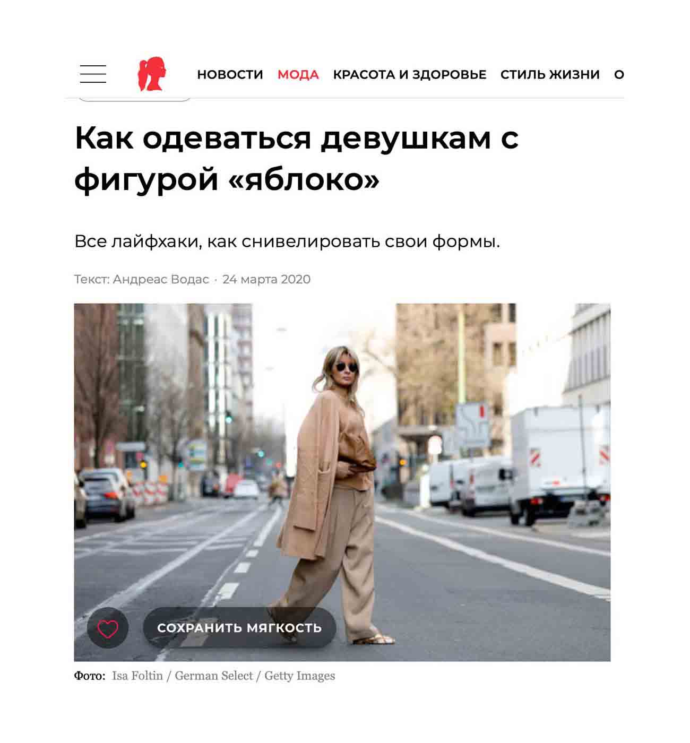
Task: Open the main street-style photo
Action: 342,482
